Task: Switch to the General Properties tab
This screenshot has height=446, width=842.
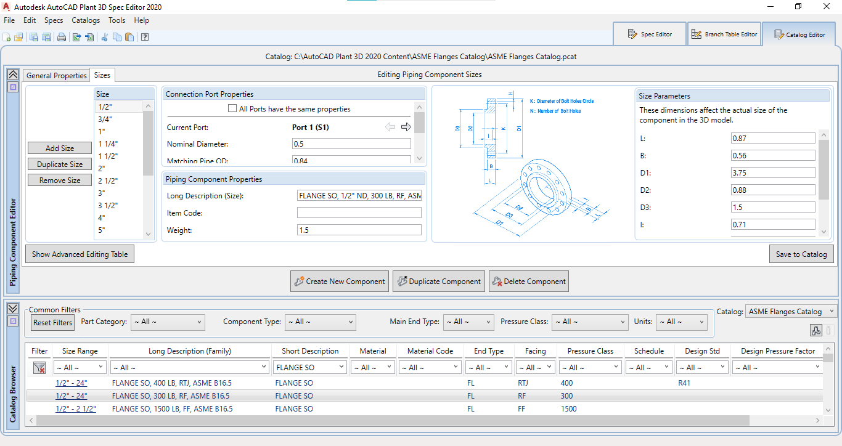Action: (57, 75)
